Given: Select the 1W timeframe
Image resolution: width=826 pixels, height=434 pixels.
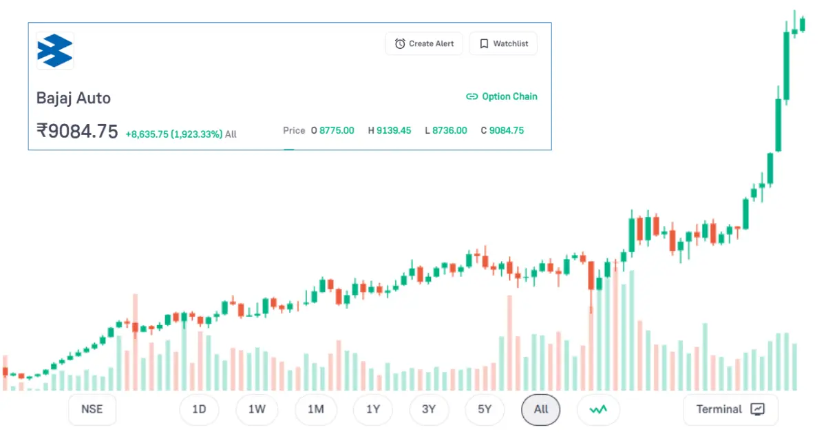Looking at the screenshot, I should [x=257, y=409].
